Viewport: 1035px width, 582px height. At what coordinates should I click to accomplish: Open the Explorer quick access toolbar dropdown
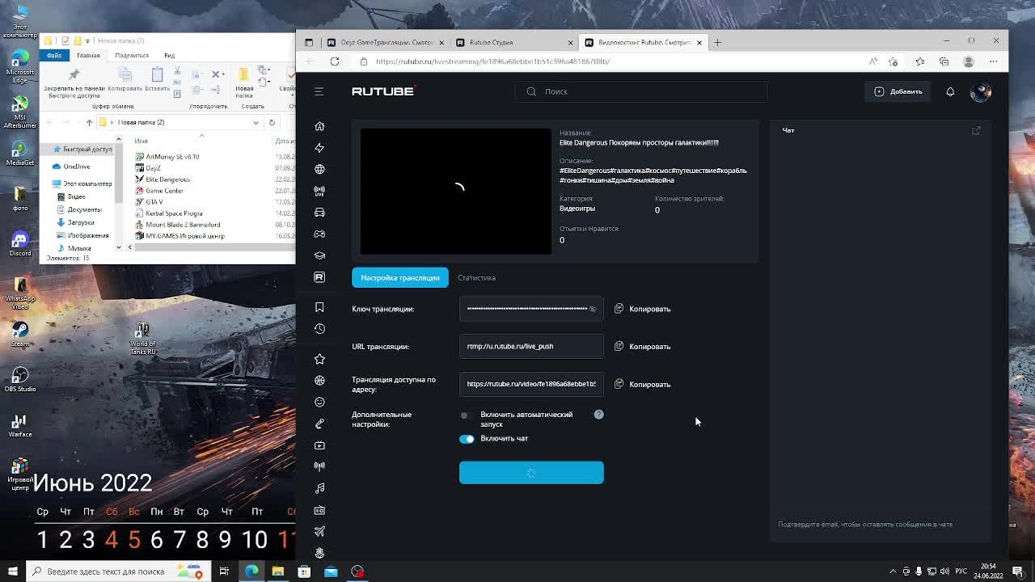click(87, 40)
